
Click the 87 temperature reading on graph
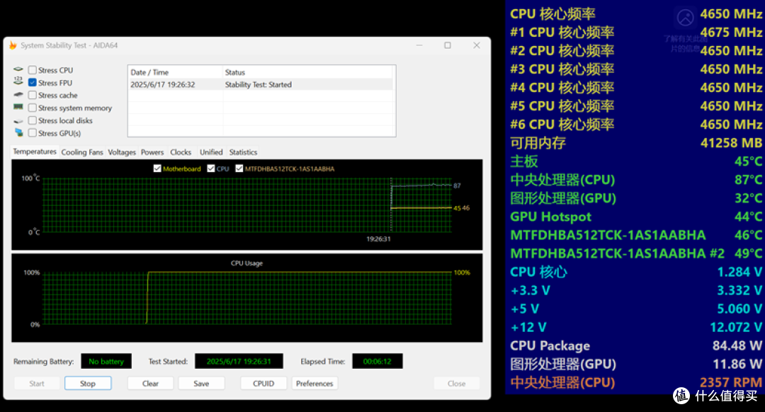[x=457, y=185]
